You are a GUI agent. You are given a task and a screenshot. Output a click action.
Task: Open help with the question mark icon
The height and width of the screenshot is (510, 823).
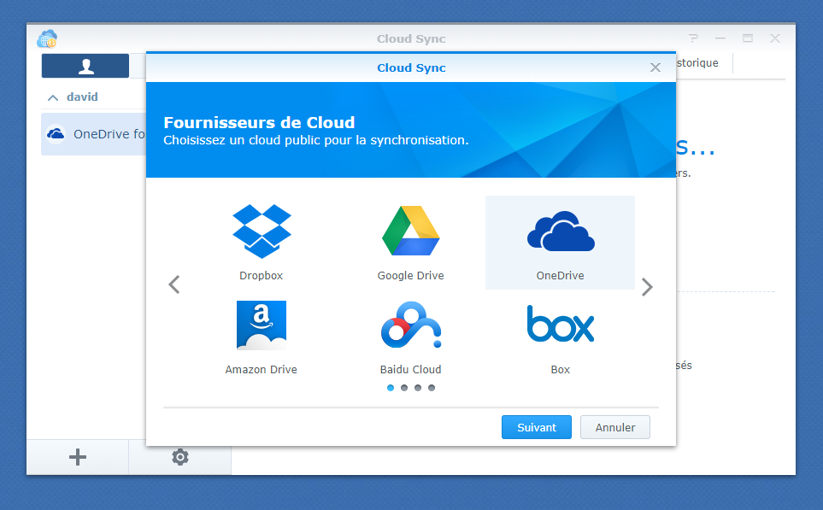(x=693, y=38)
